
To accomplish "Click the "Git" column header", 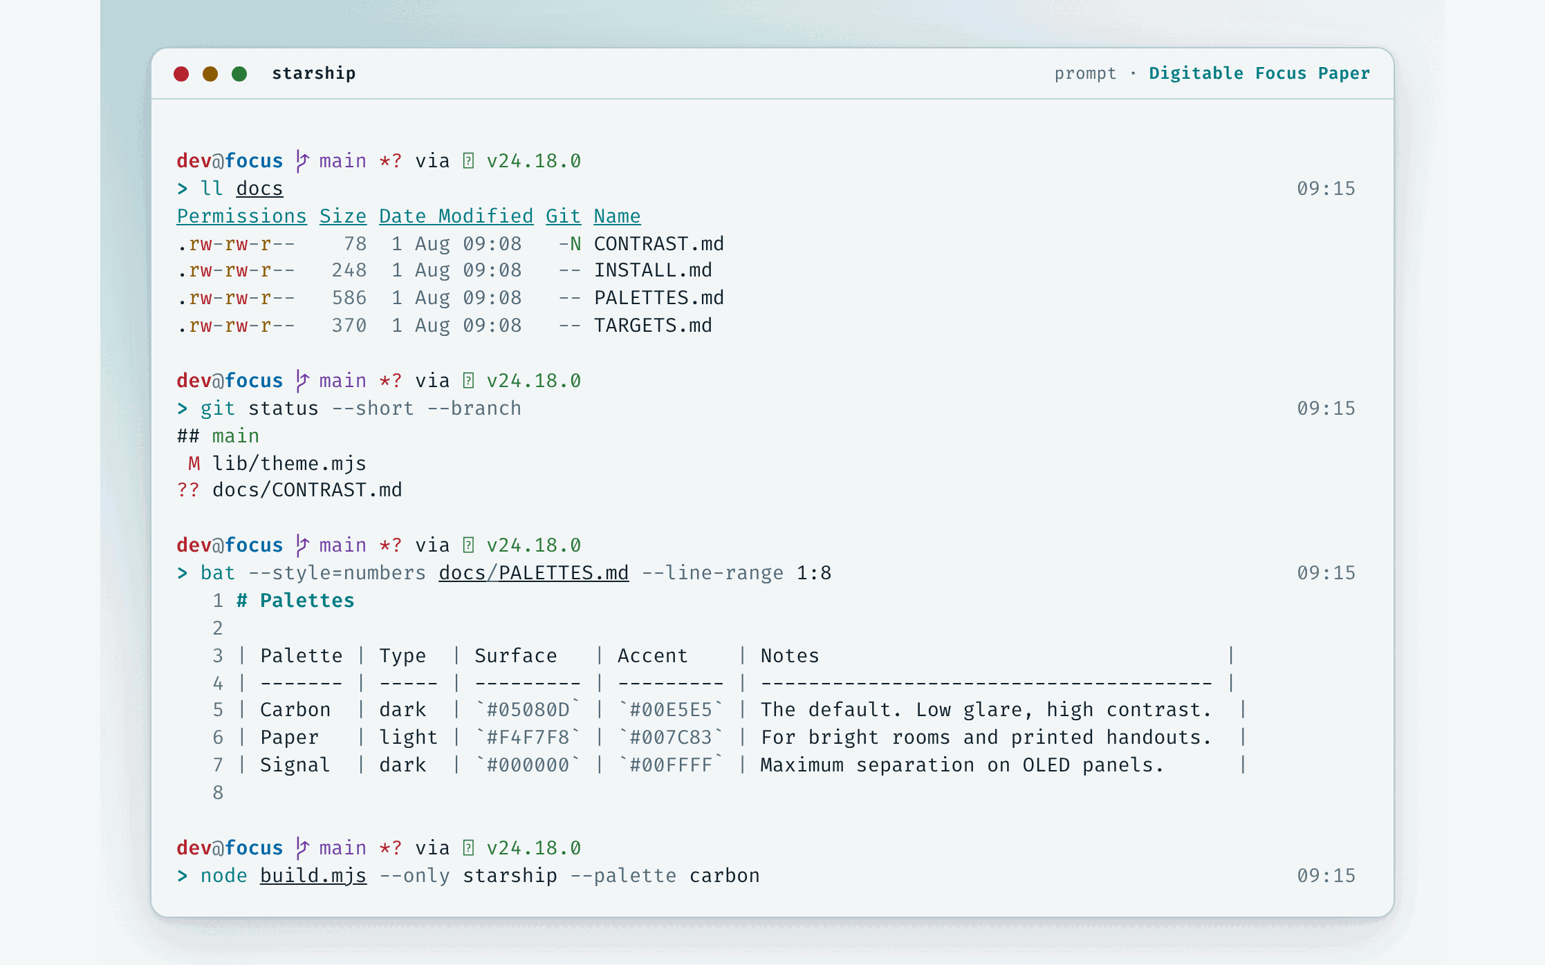I will (564, 216).
